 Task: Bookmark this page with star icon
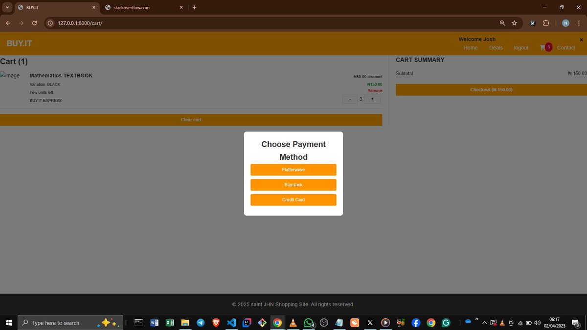coord(514,23)
